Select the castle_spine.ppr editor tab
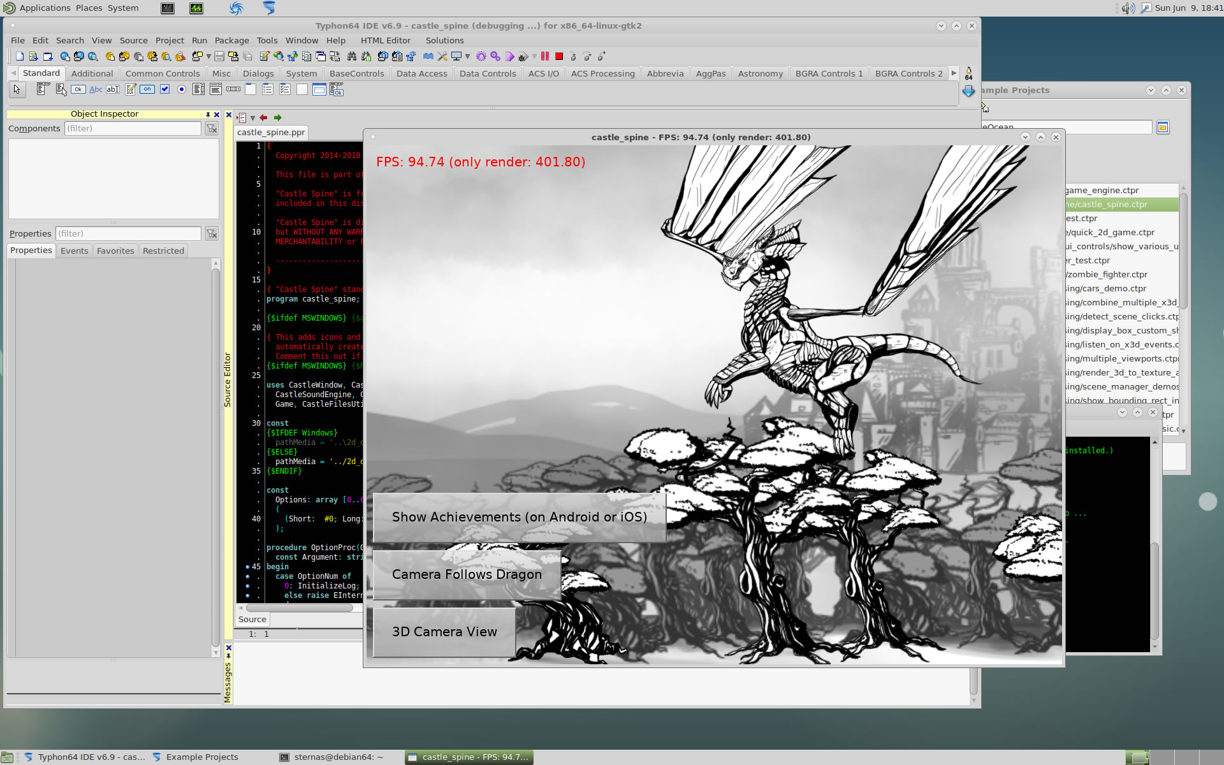 coord(271,132)
